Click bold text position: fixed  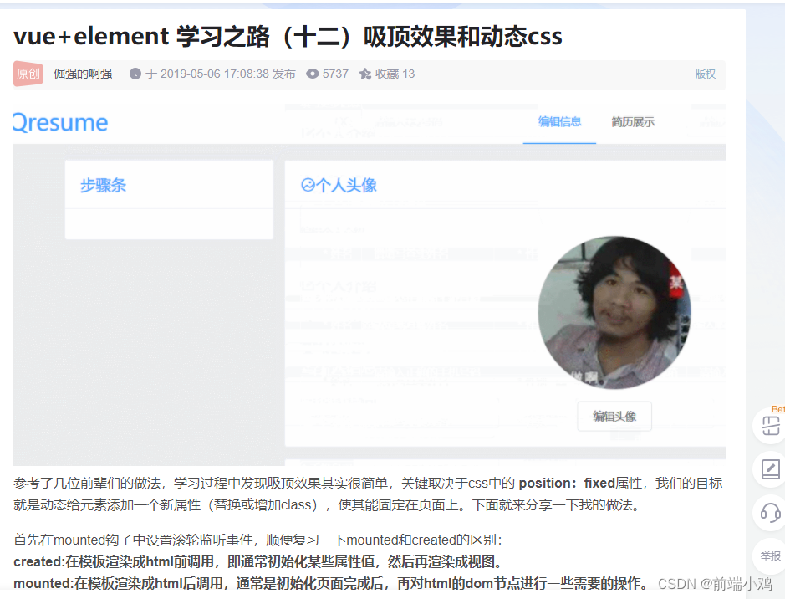tap(567, 484)
